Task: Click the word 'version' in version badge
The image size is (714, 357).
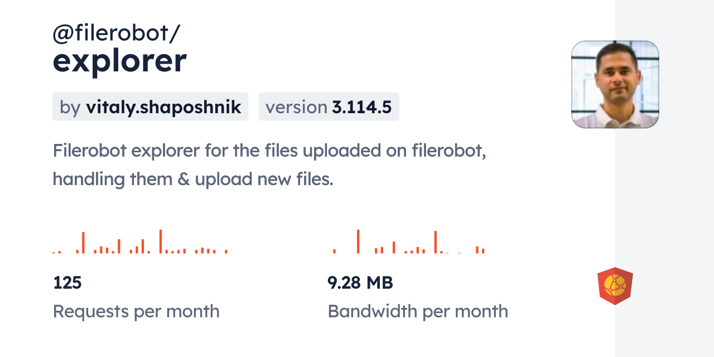Action: coord(296,107)
